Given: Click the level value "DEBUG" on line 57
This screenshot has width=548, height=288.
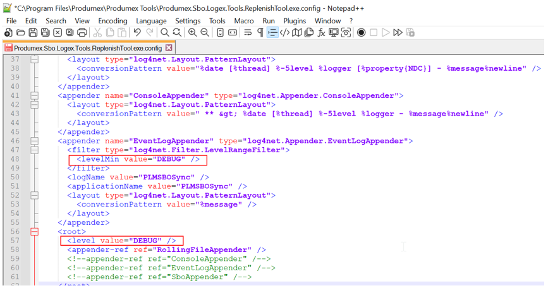Looking at the screenshot, I should pos(145,241).
